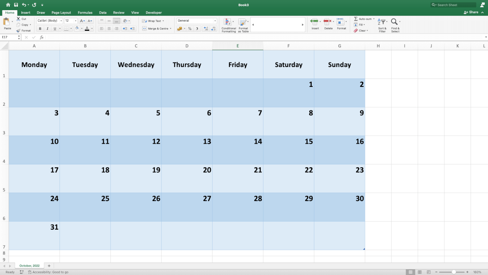This screenshot has height=275, width=488.
Task: Apply Auto-sum to selection
Action: [363, 19]
